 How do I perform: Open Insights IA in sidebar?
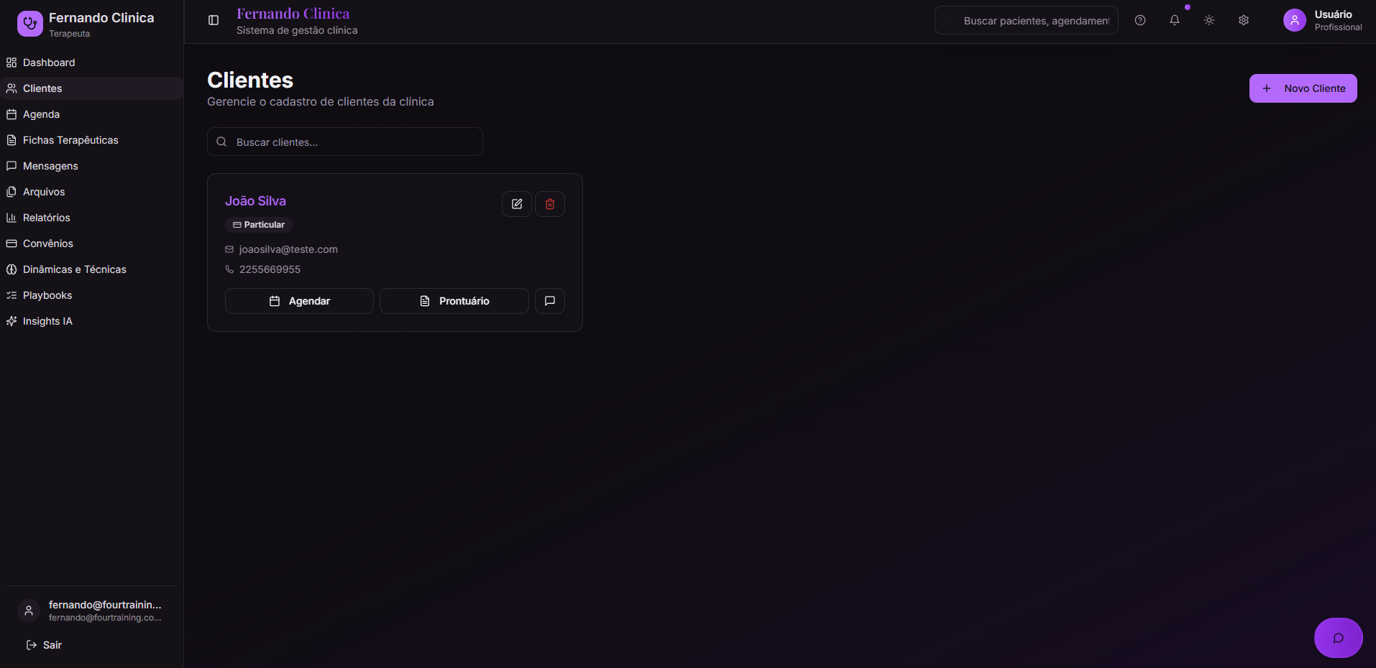tap(91, 321)
